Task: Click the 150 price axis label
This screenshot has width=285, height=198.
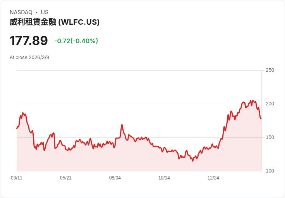Action: tap(270, 137)
